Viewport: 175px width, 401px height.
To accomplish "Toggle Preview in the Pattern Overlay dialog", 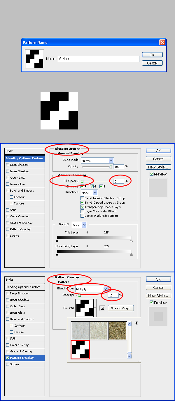I will point(151,303).
